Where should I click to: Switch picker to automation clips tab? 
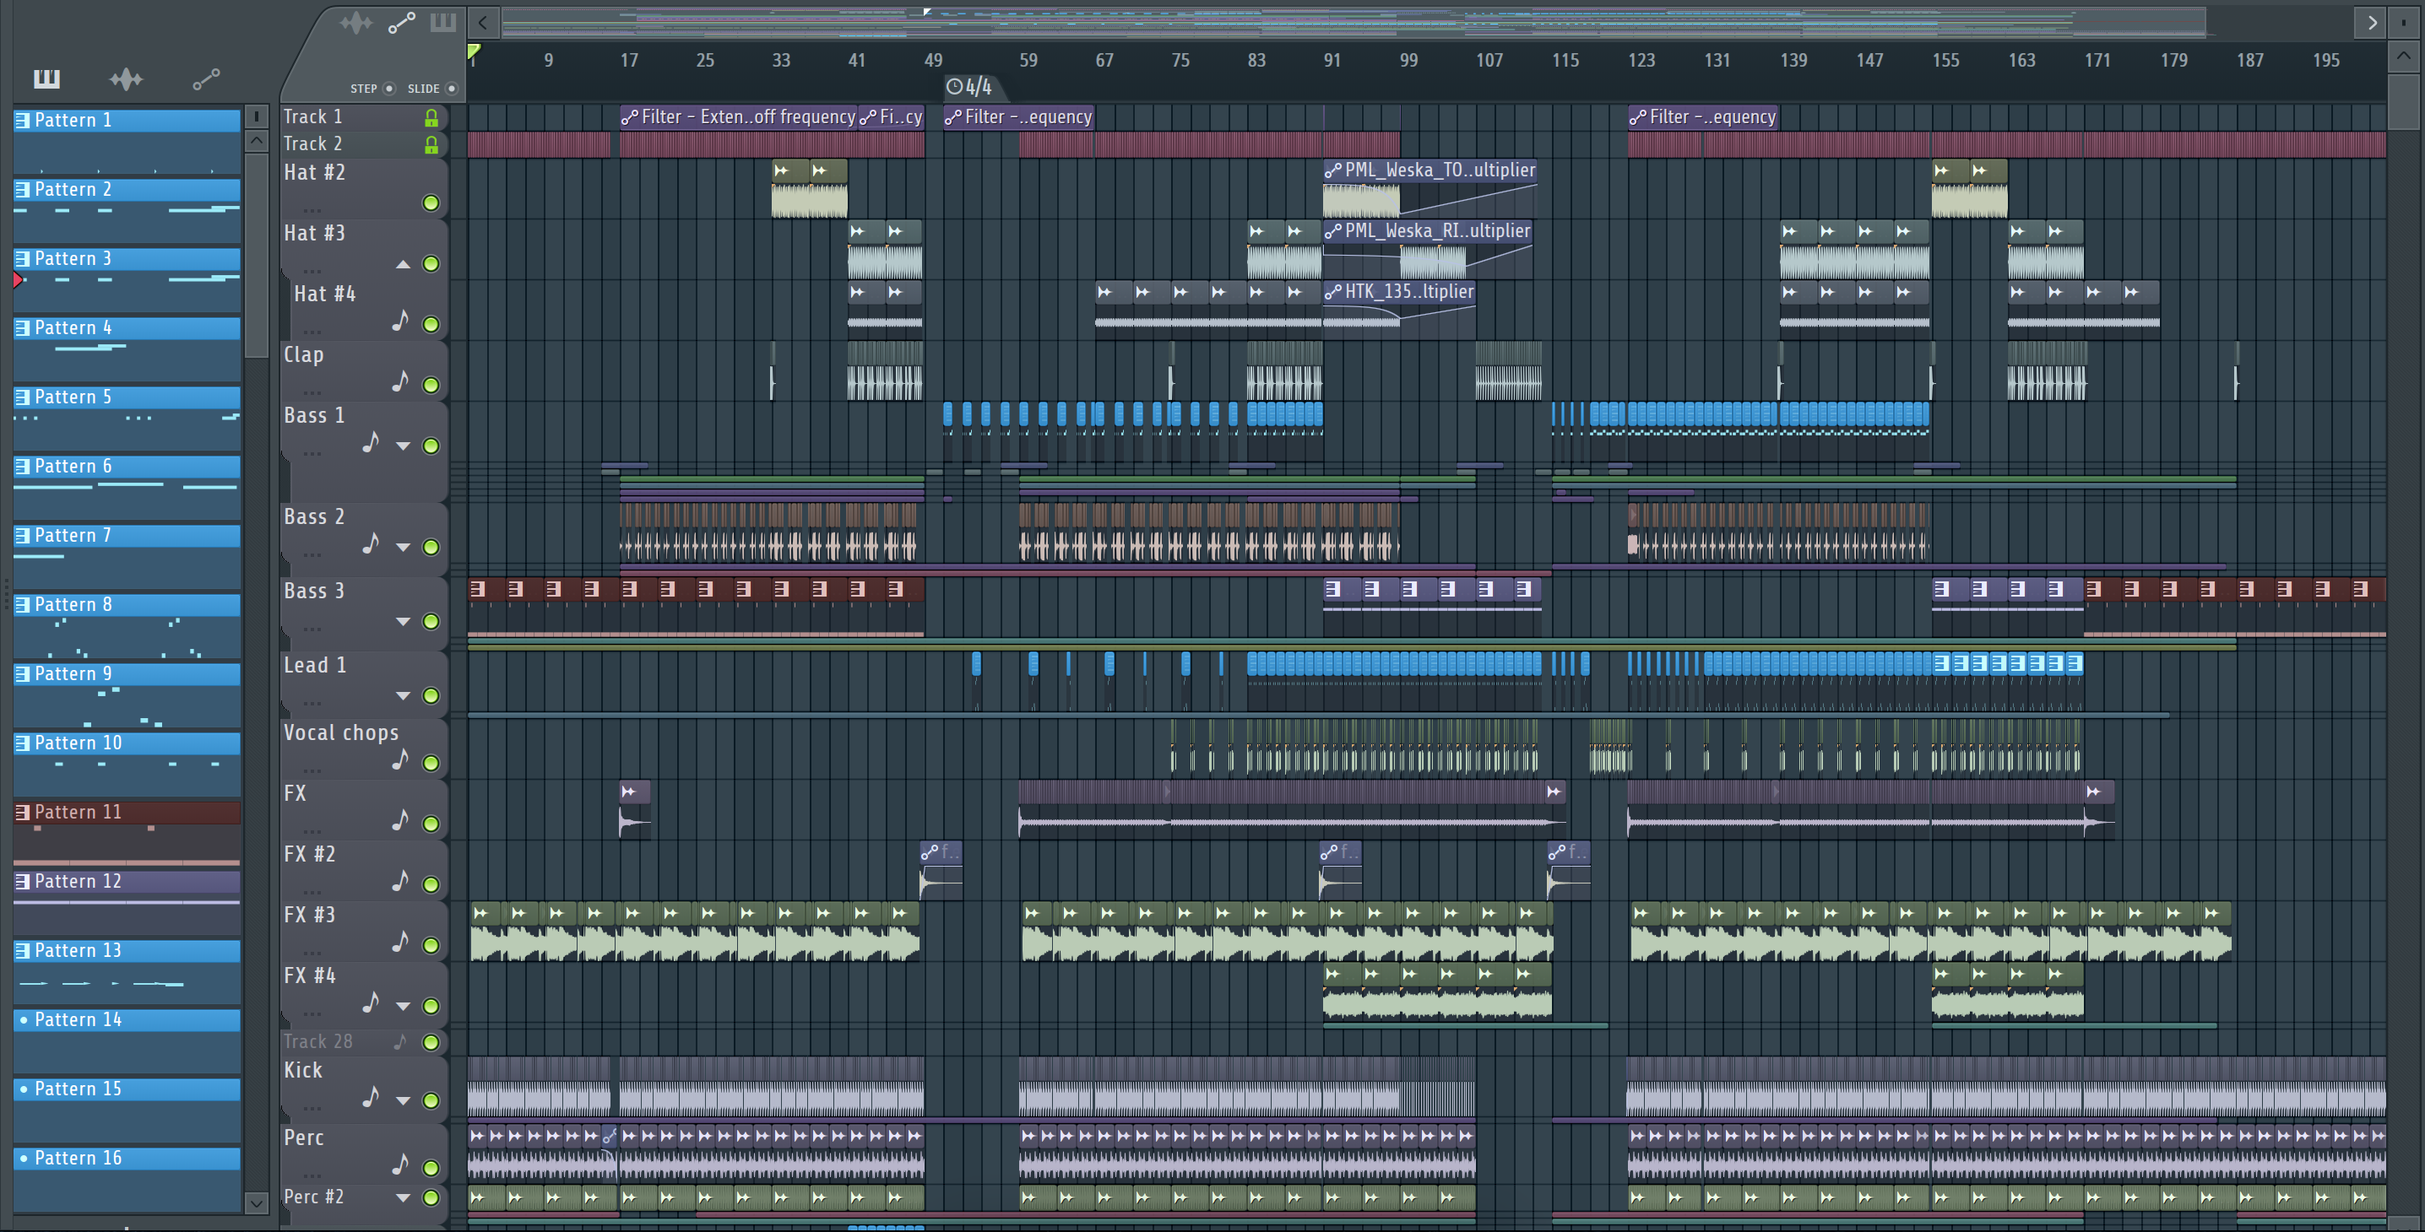206,79
